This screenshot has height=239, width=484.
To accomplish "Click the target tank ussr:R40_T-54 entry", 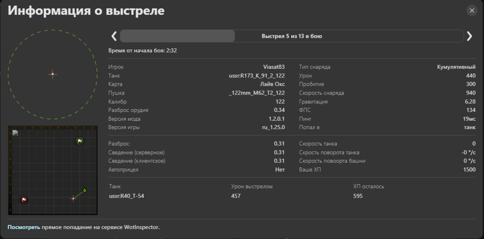I will pos(126,196).
